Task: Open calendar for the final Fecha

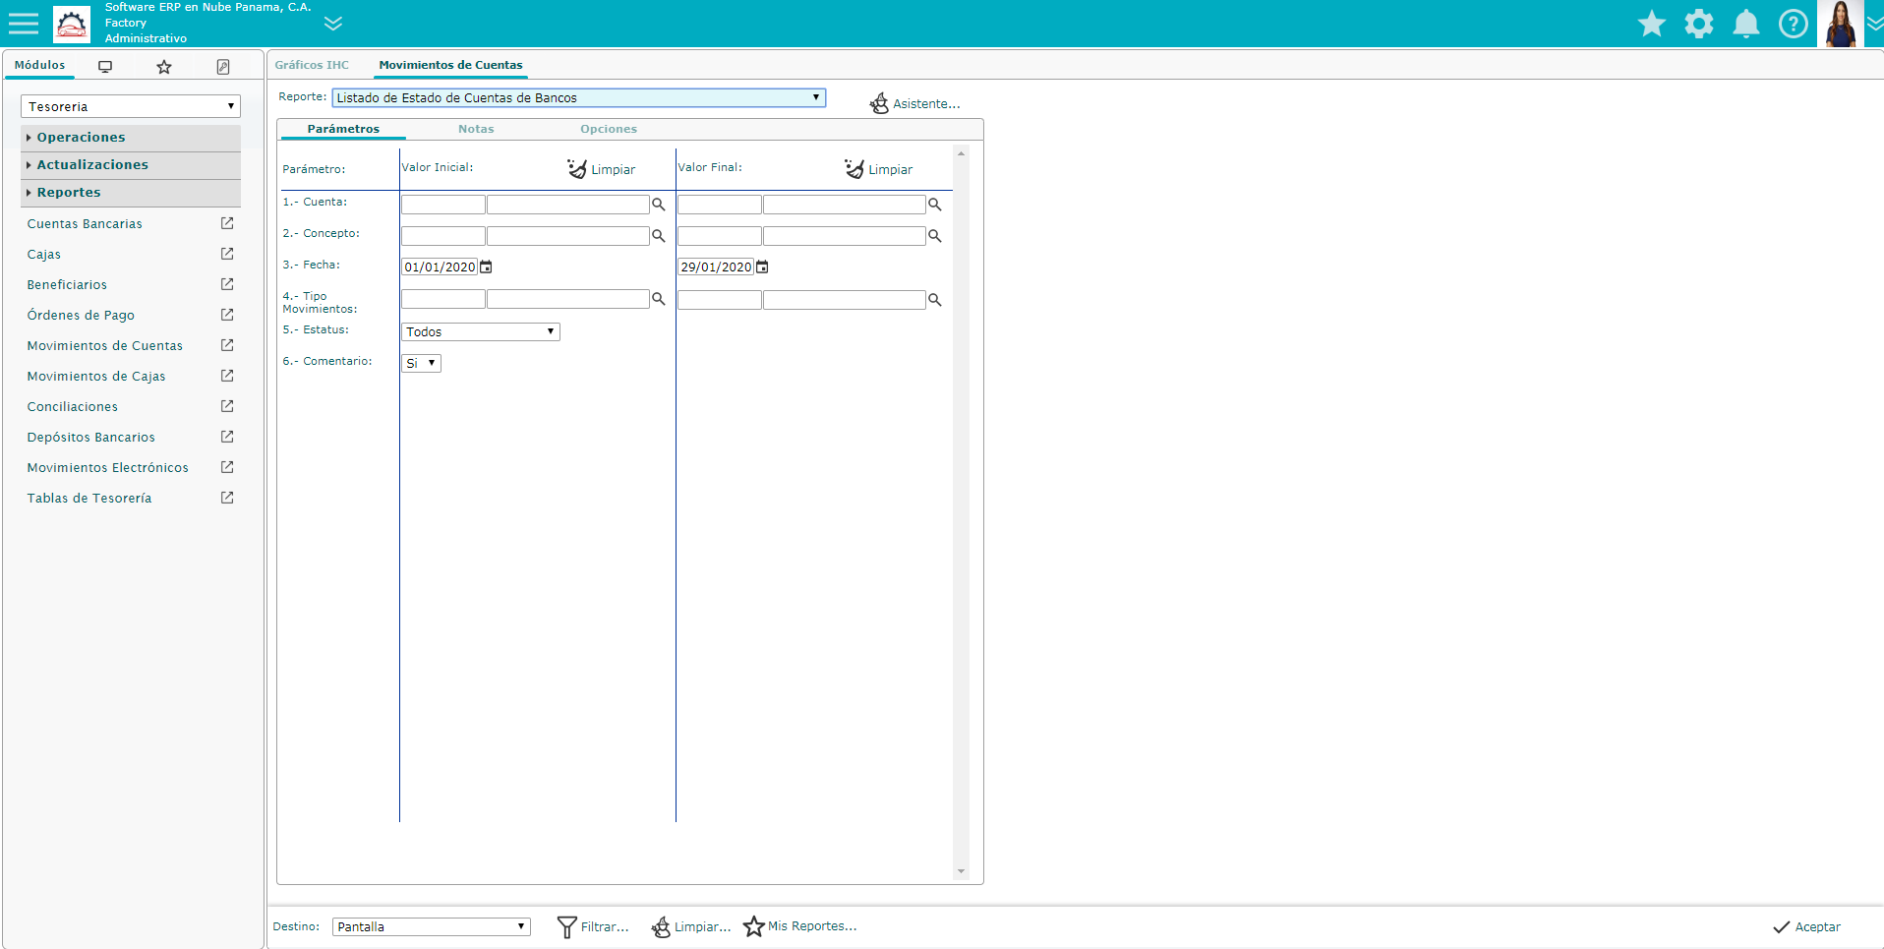Action: tap(762, 267)
